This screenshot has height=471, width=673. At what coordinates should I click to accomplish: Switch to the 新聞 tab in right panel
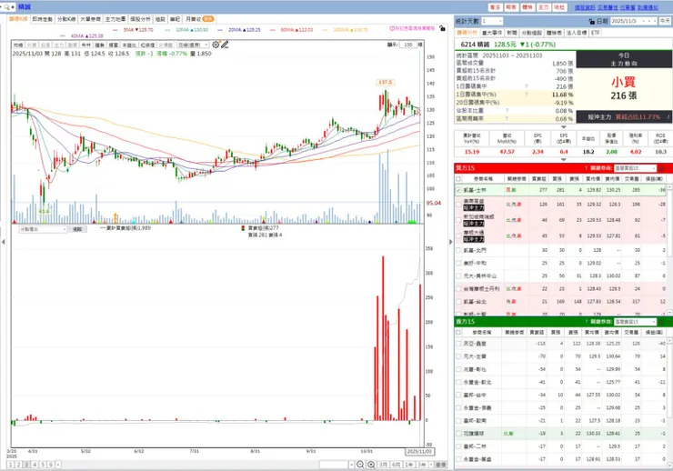[512, 33]
